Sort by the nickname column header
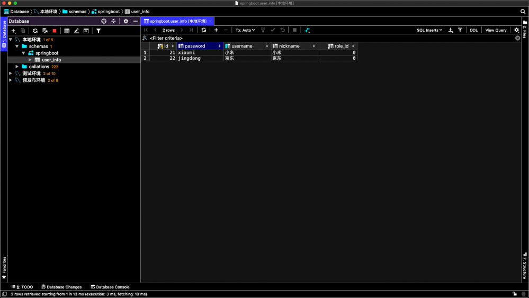Image resolution: width=529 pixels, height=298 pixels. [x=294, y=46]
